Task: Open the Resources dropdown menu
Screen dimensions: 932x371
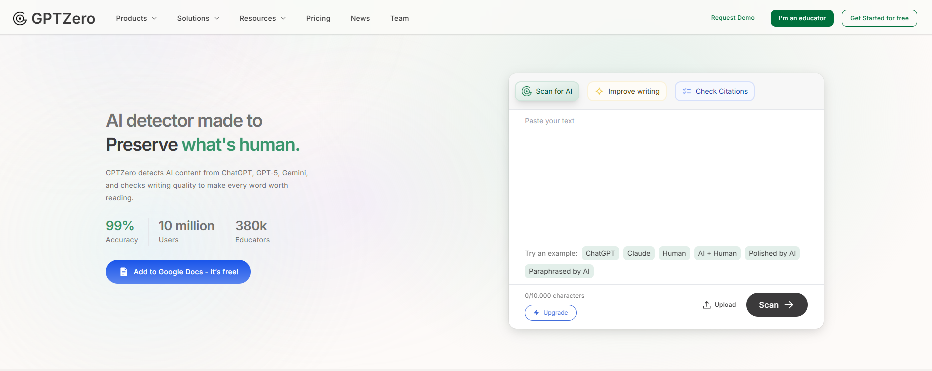Action: pos(263,18)
